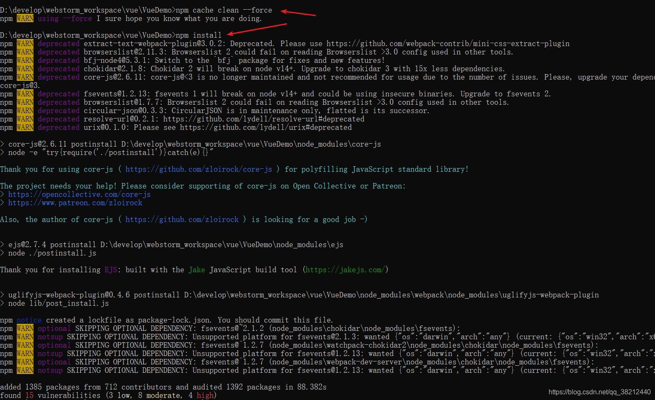
Task: Click 'uglifyjs-webpack-plugin@0.4.6 postinstall' text
Action: 94,295
